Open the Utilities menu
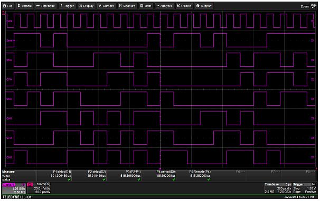The width and height of the screenshot is (320, 201). [184, 6]
